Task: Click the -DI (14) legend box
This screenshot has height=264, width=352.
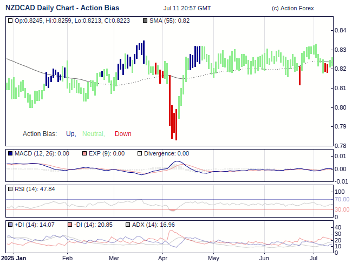Action: tap(70, 225)
